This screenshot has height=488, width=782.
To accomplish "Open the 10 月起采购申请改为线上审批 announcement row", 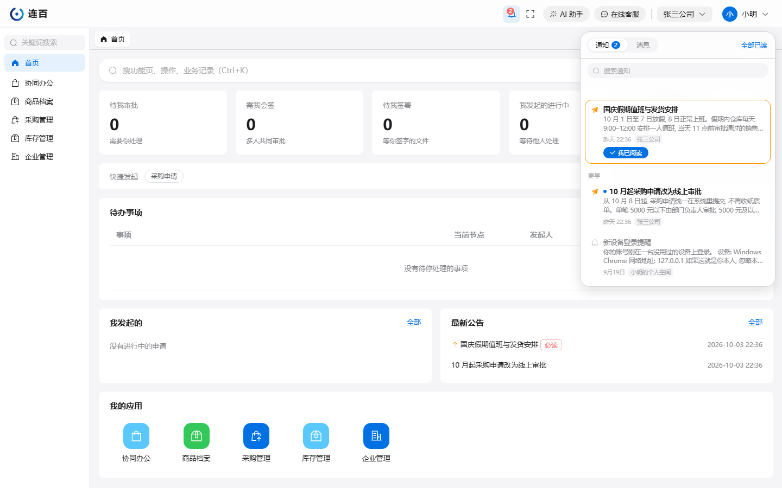I will coord(607,365).
